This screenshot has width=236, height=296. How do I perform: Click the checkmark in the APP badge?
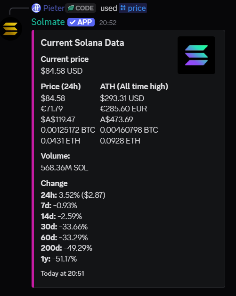coord(73,22)
